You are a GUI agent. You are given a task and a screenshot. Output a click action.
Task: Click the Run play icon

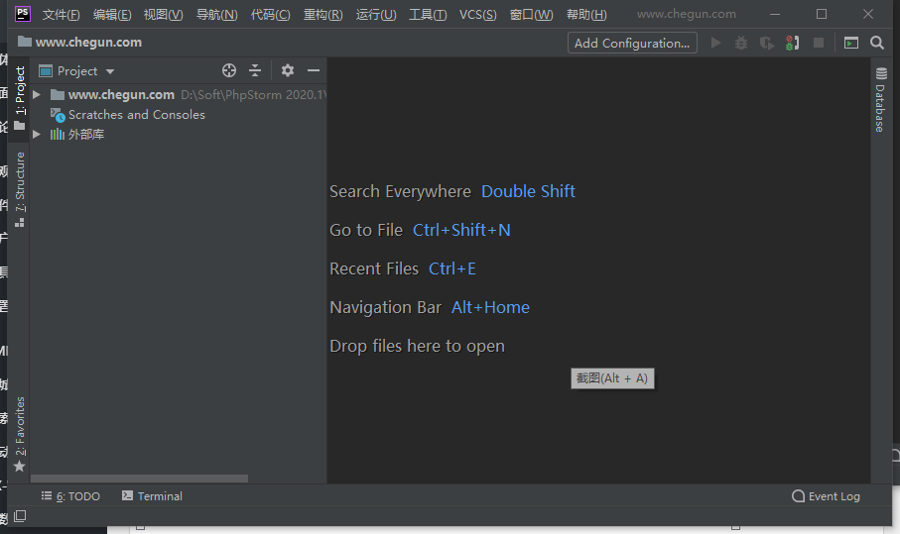tap(715, 43)
